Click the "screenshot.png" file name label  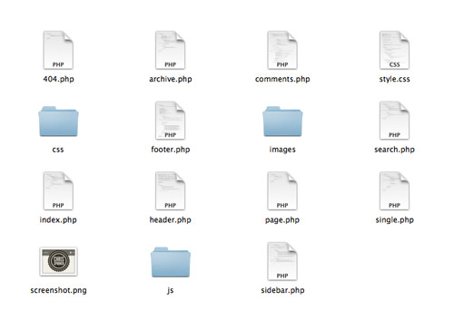pos(58,291)
